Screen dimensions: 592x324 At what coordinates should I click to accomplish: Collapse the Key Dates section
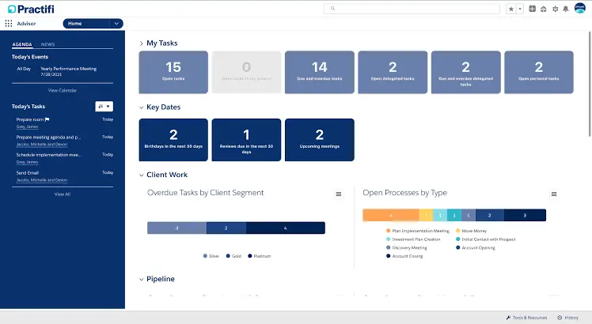coord(141,107)
